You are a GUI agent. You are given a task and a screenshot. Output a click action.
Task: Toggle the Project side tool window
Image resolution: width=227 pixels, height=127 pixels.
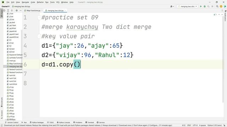coord(1,13)
